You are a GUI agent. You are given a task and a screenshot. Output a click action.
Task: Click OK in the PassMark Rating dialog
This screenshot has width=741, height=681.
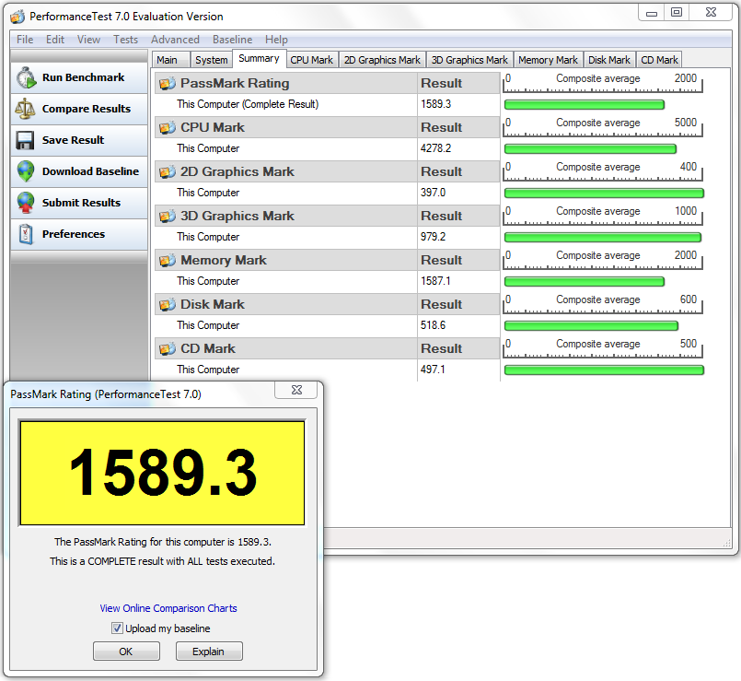tap(126, 652)
